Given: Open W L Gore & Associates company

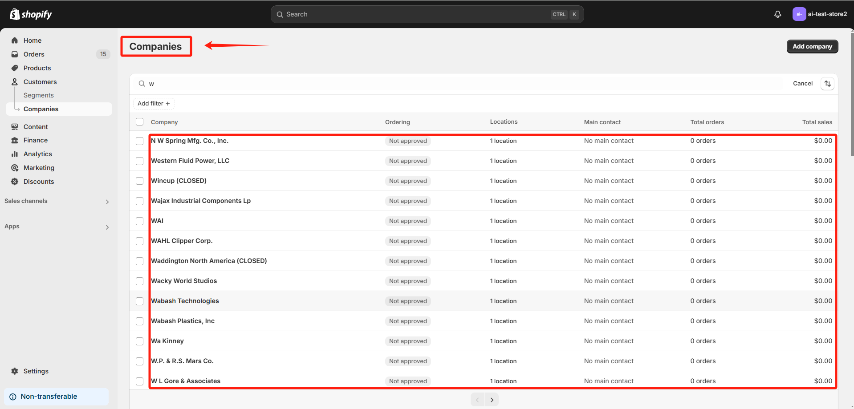Looking at the screenshot, I should pos(186,381).
